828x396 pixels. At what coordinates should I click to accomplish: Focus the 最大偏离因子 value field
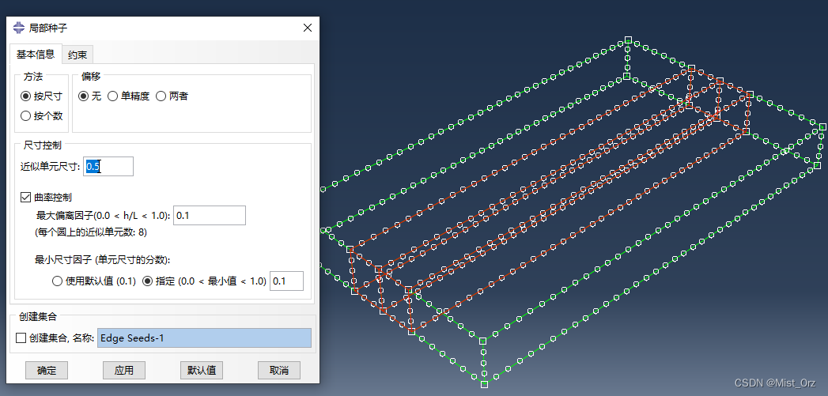point(210,216)
